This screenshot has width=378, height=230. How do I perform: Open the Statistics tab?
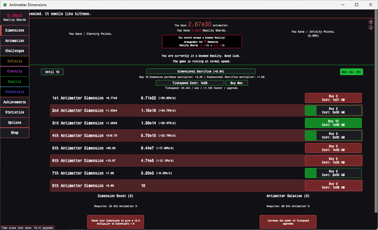tap(14, 112)
